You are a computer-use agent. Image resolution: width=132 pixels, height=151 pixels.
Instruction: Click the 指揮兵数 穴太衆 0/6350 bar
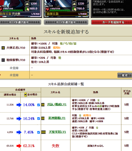pyautogui.click(x=20, y=14)
